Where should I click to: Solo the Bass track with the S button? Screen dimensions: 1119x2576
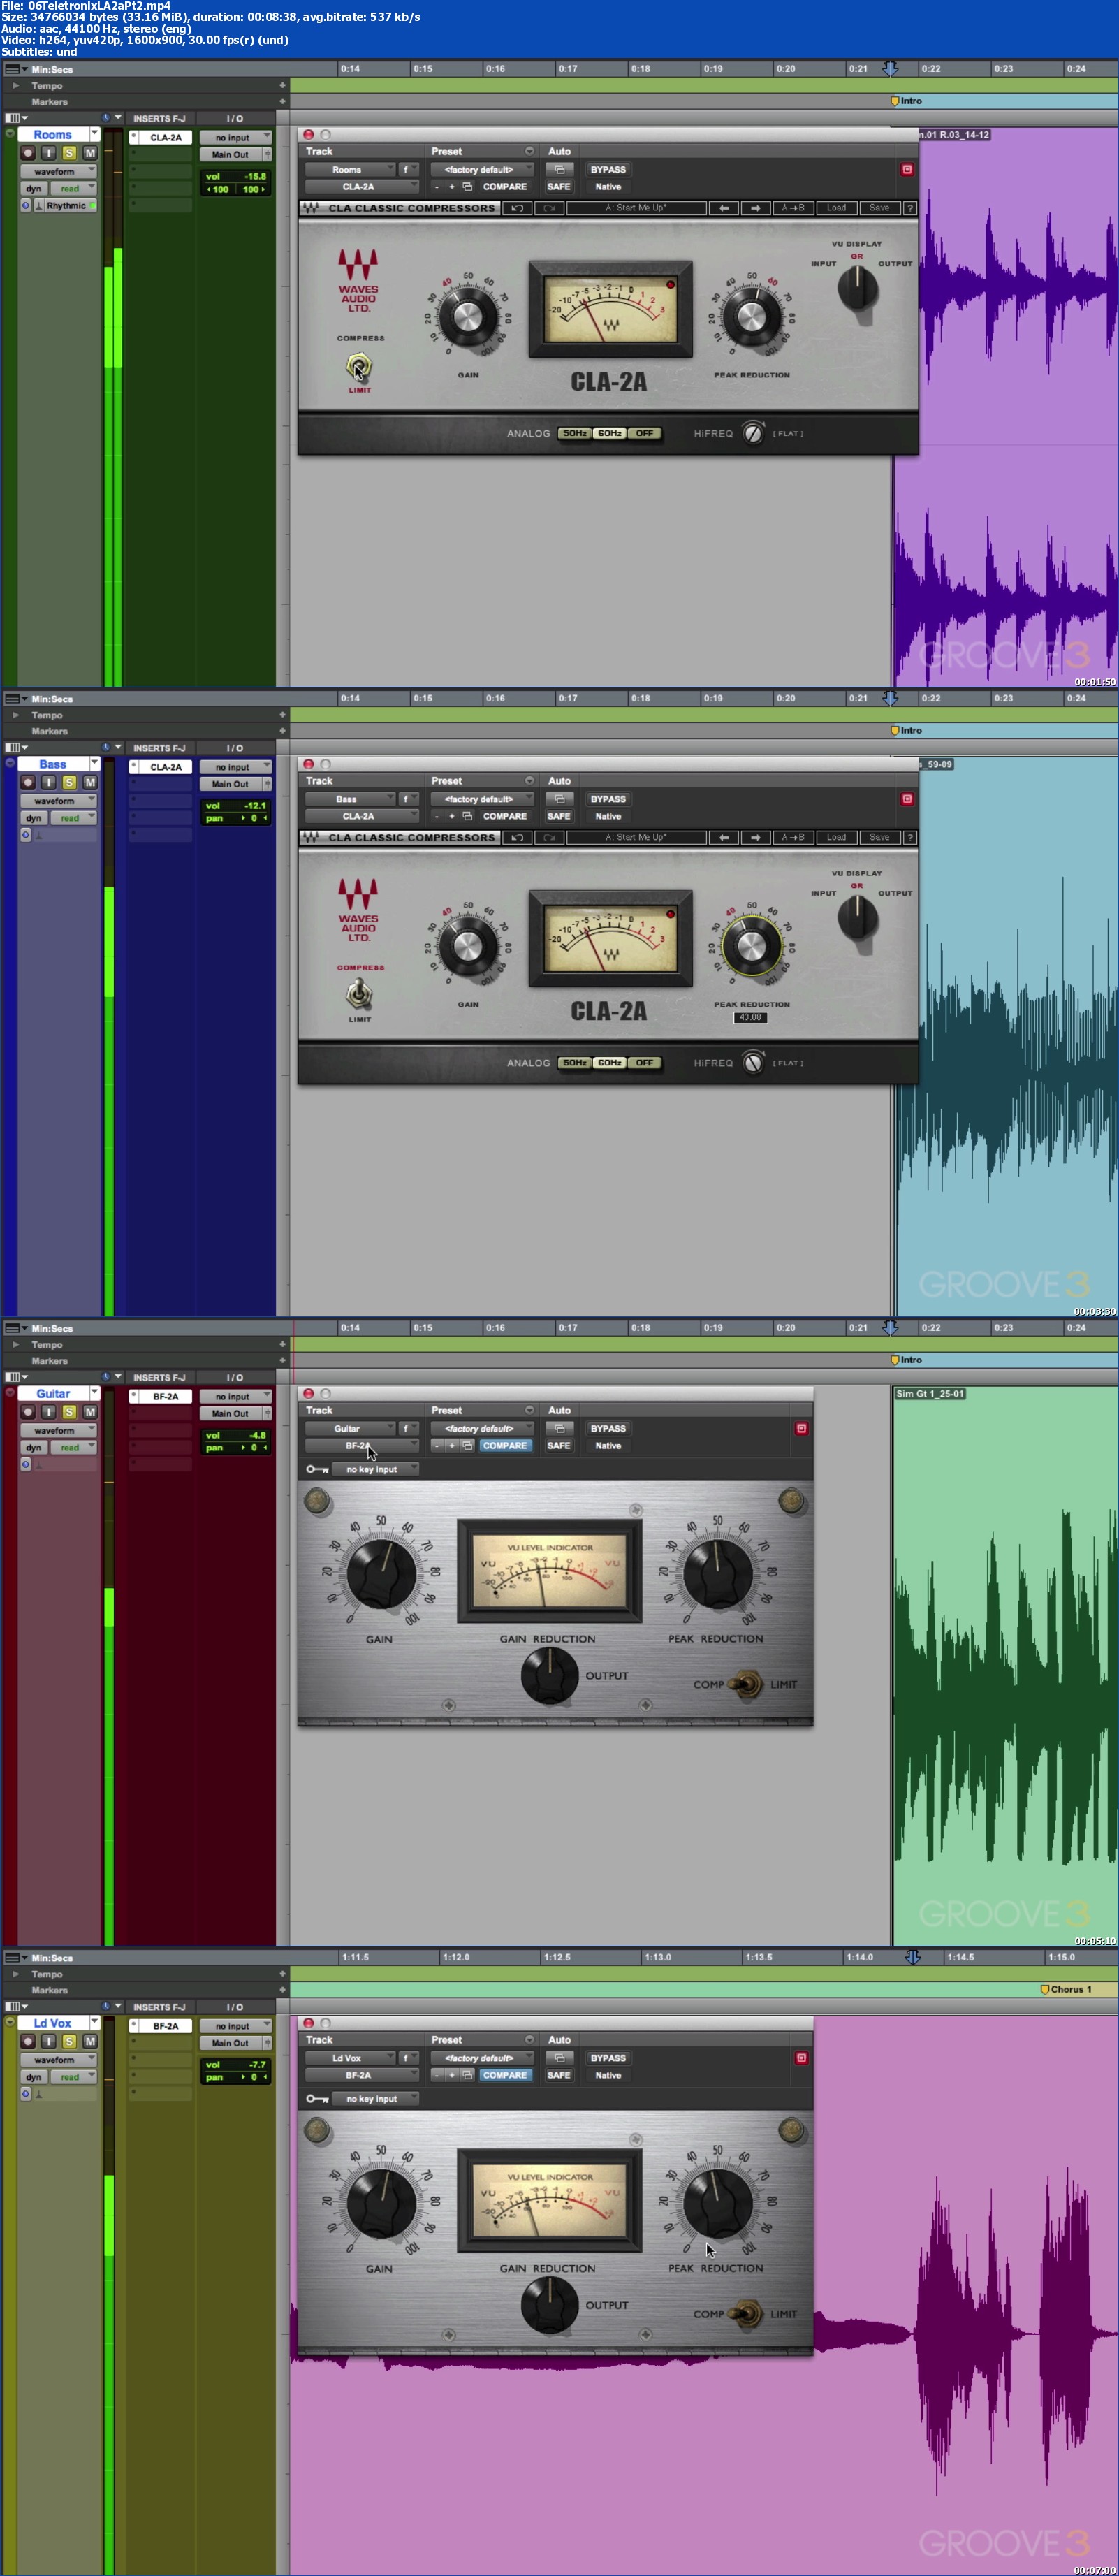coord(69,783)
